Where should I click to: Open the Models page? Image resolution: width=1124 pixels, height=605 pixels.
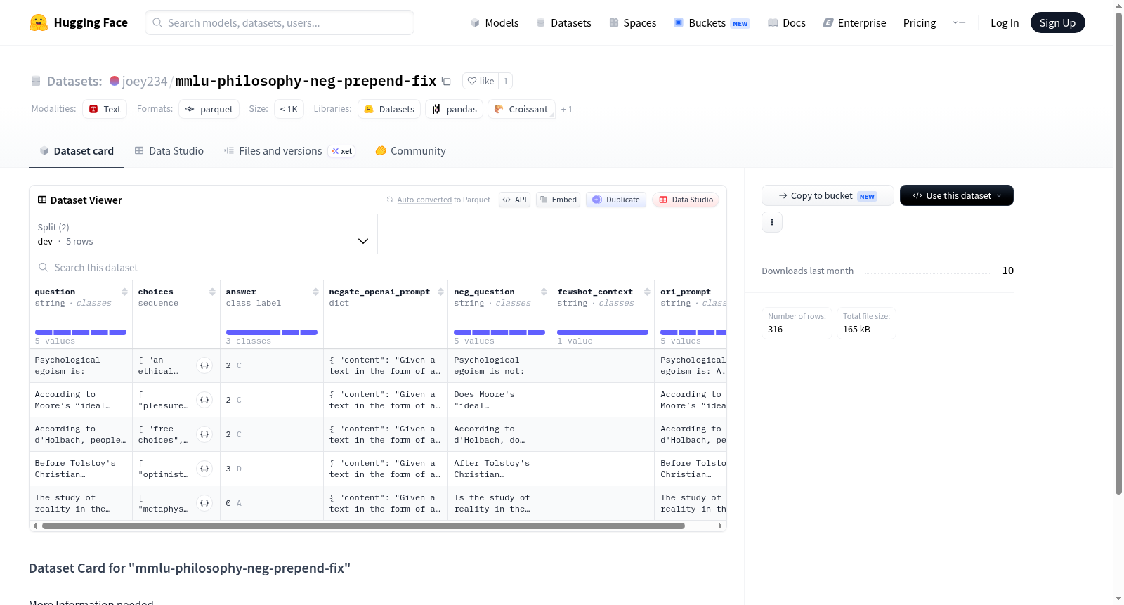pyautogui.click(x=495, y=22)
